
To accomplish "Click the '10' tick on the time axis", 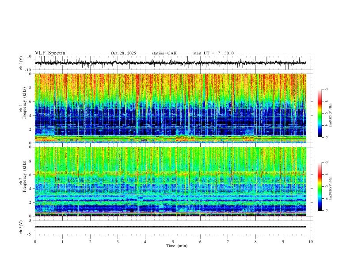I will (311, 242).
